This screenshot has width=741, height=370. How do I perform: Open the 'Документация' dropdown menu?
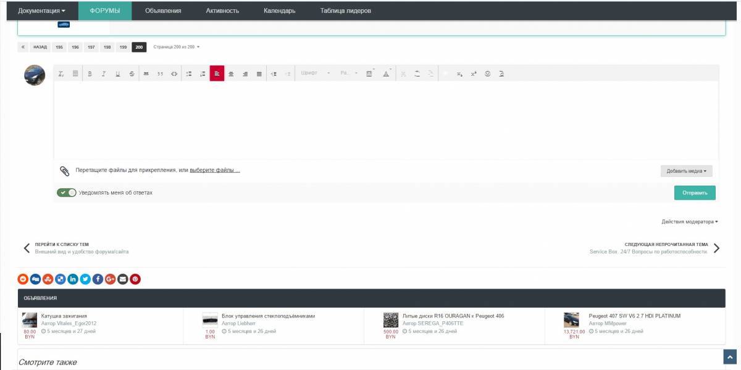(x=41, y=10)
